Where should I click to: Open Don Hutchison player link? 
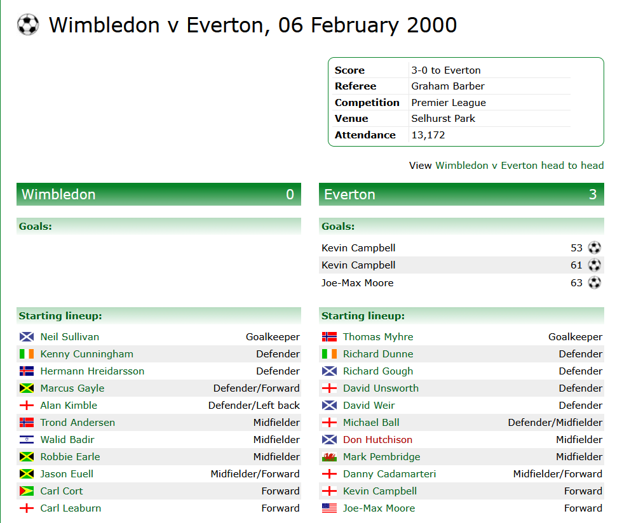point(377,440)
